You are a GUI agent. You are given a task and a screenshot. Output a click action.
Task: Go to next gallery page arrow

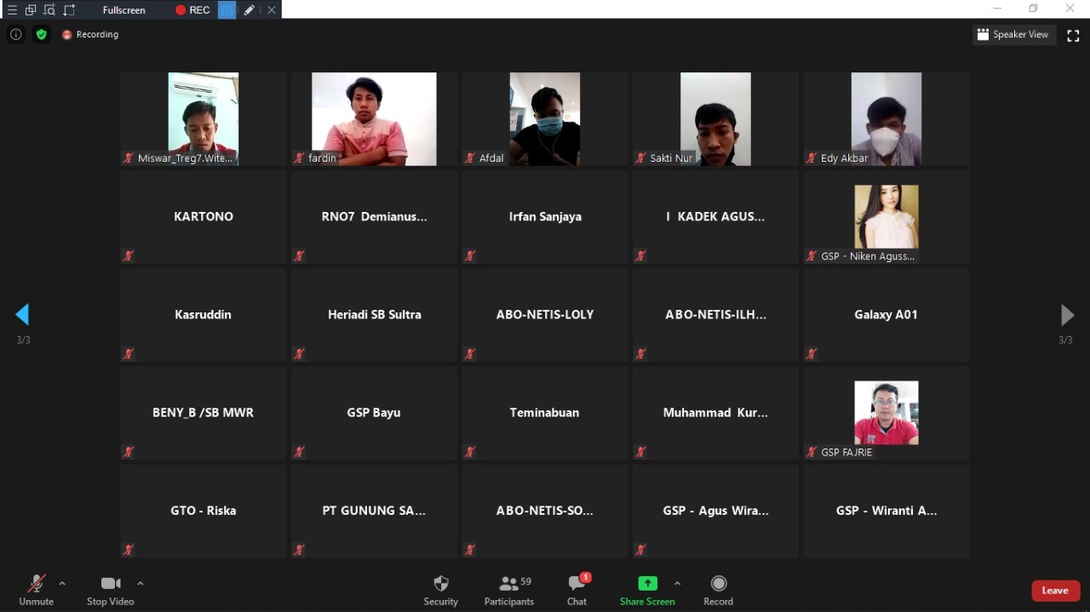point(1067,315)
